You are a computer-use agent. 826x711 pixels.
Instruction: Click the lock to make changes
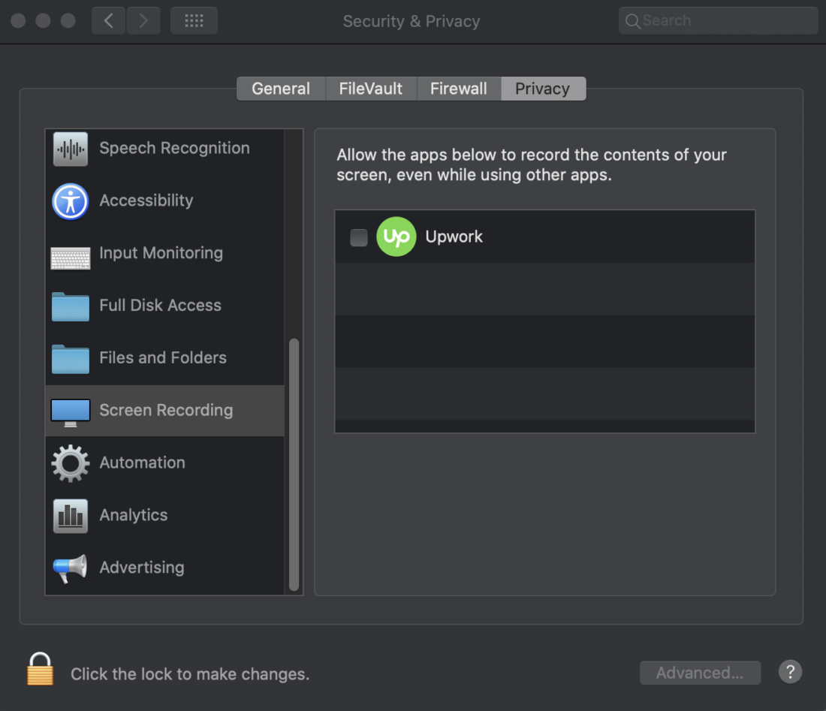[x=40, y=668]
